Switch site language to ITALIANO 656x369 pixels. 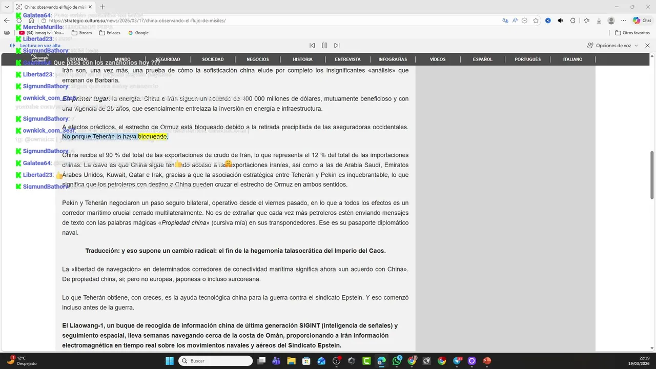(x=572, y=59)
